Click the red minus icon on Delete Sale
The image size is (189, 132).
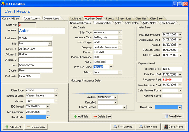coord(95,117)
